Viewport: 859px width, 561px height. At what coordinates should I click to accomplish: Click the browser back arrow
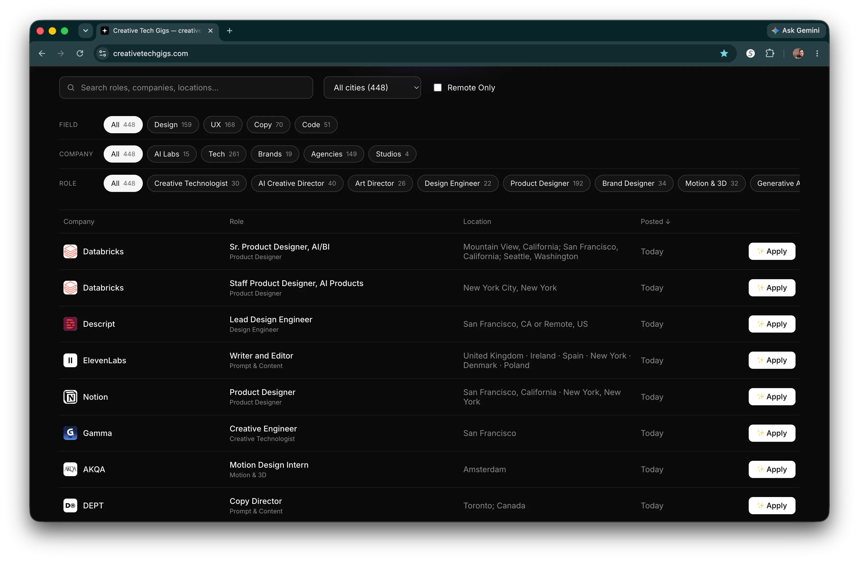coord(42,53)
